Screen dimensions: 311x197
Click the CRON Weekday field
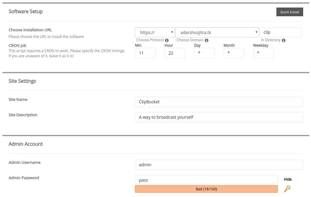click(263, 53)
